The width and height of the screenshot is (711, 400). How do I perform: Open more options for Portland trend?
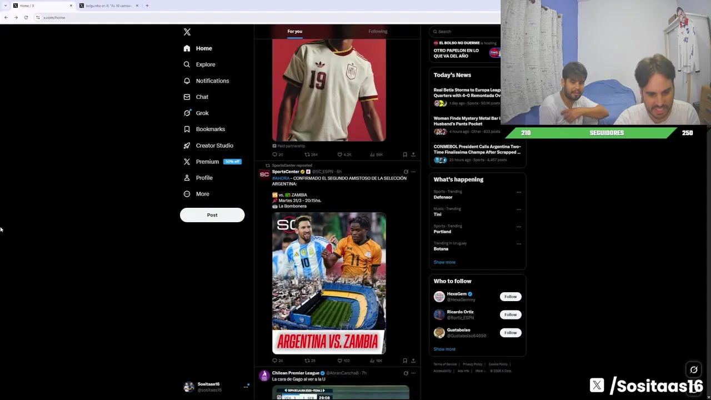pos(519,227)
